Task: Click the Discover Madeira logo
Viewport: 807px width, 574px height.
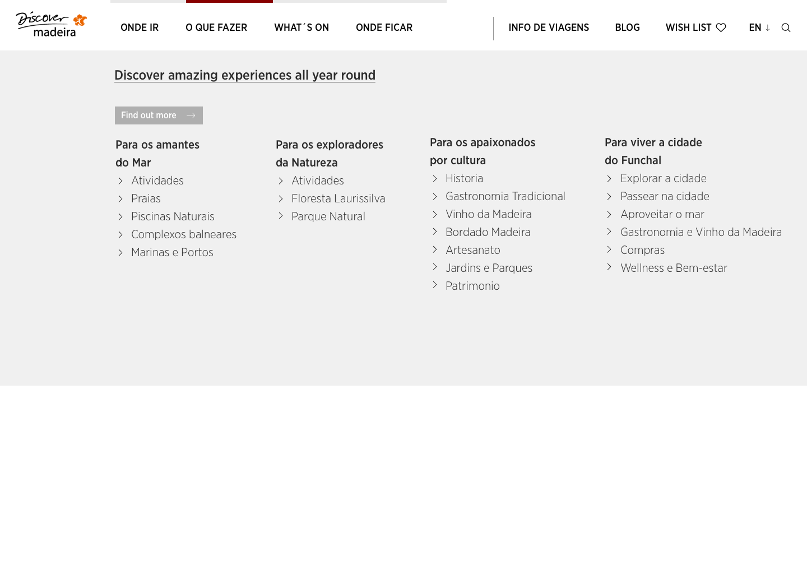Action: click(x=52, y=25)
